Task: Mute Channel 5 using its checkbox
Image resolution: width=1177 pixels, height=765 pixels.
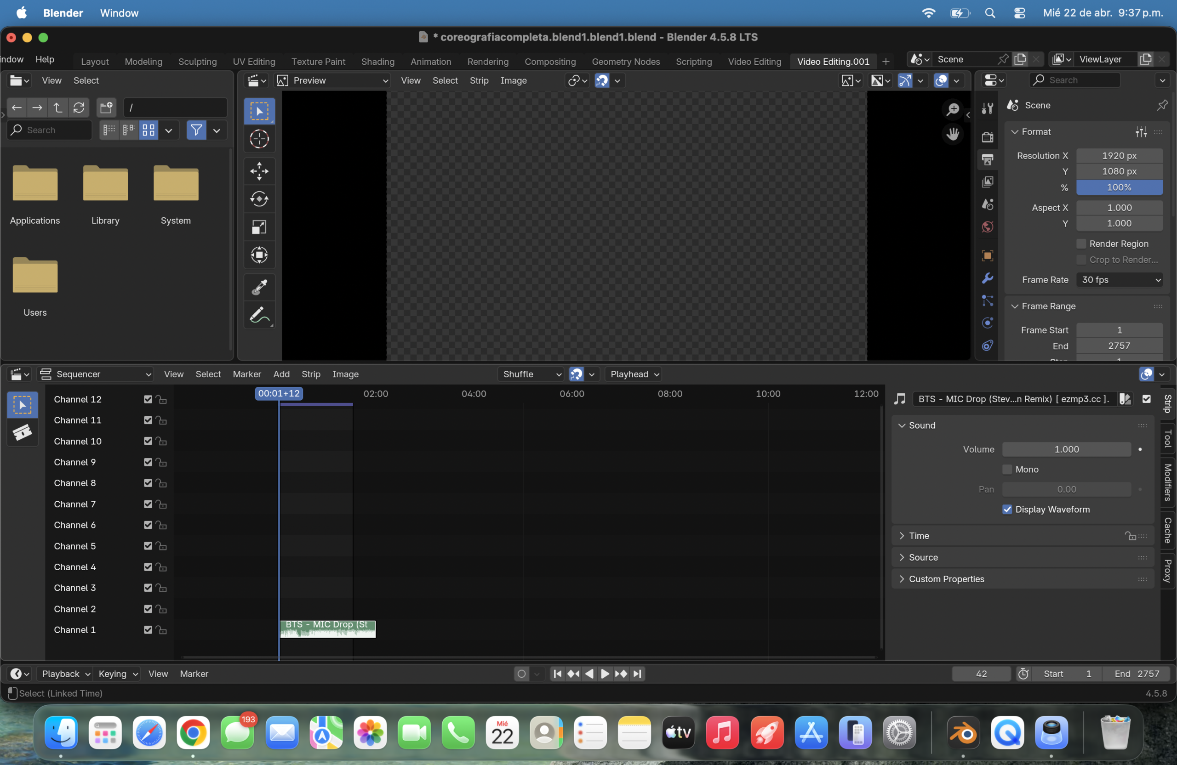Action: point(148,545)
